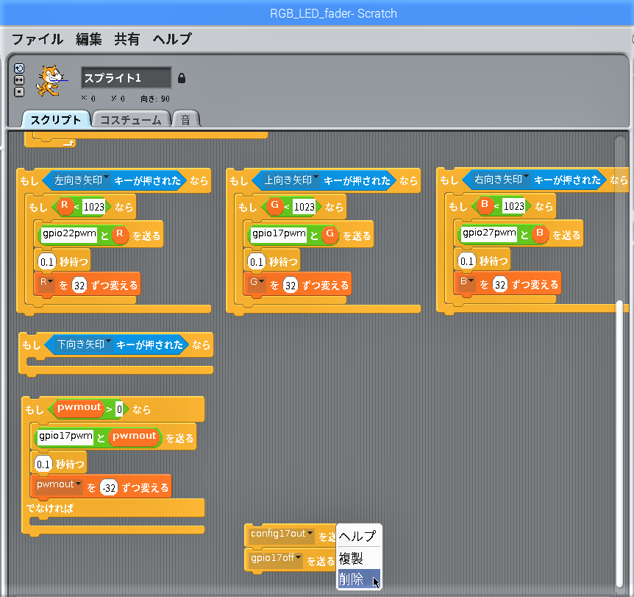Image resolution: width=634 pixels, height=597 pixels.
Task: Click the R variable in the R < 1023 condition
Action: pos(64,205)
